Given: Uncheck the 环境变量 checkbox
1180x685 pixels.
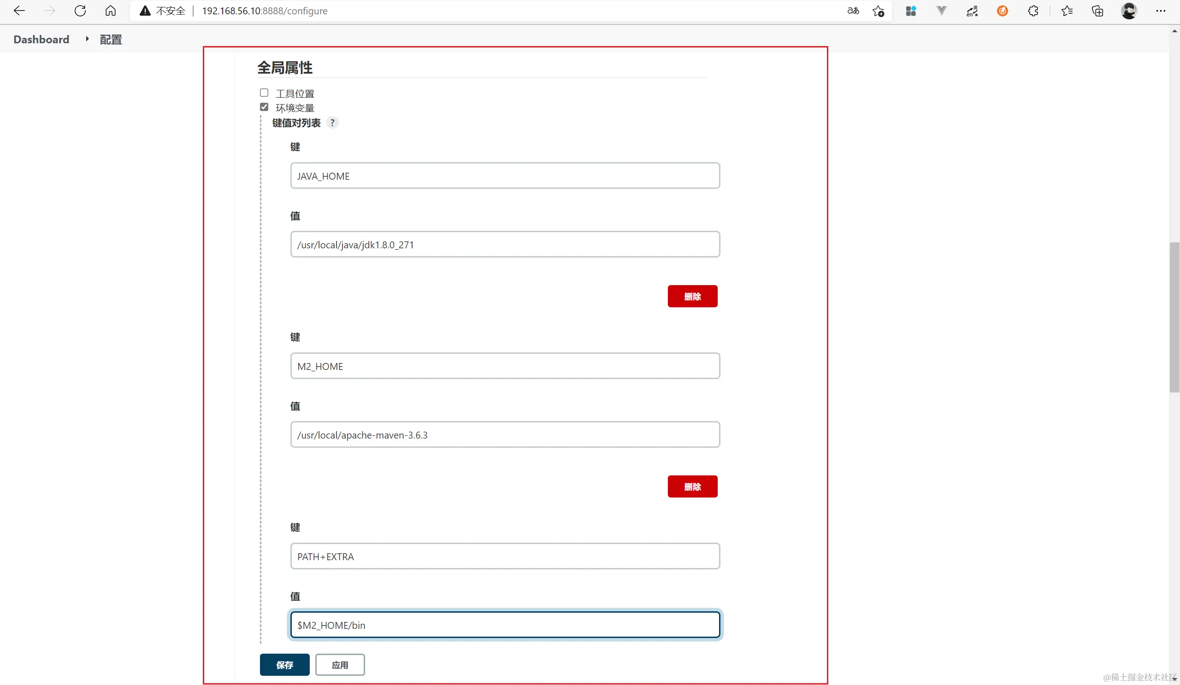Looking at the screenshot, I should click(264, 107).
